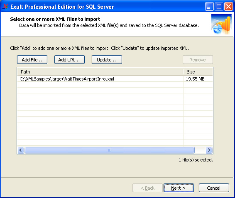Viewport: 235px width, 198px height.
Task: Open the Add URL dialog
Action: (x=69, y=60)
